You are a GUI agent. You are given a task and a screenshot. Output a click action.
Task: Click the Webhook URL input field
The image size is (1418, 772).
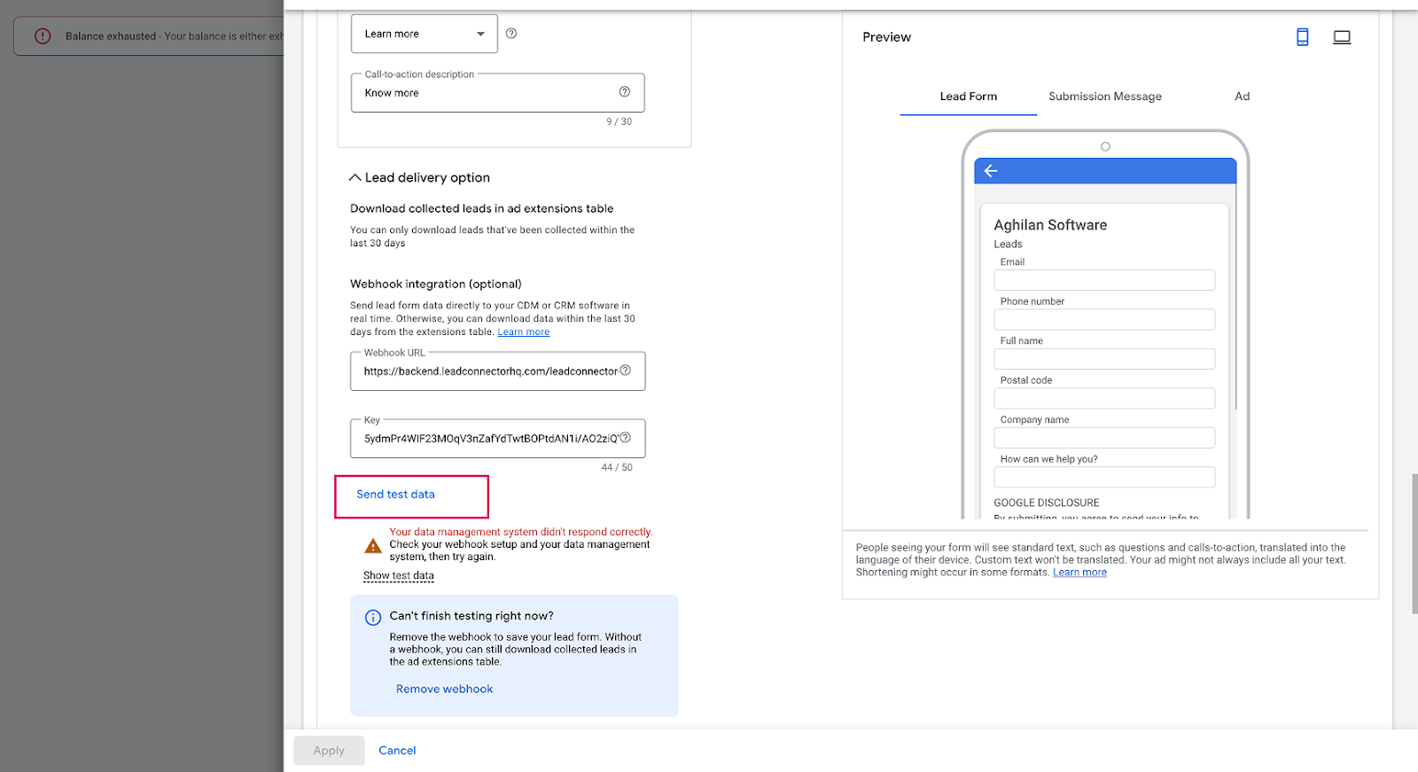tap(497, 371)
